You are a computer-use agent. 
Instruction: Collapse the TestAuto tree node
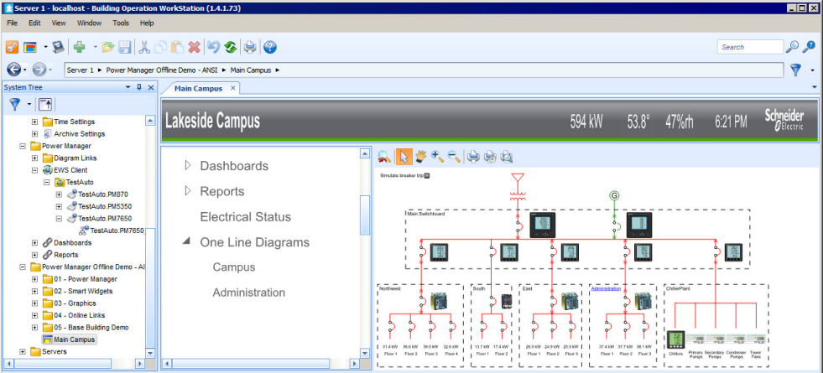pos(47,182)
